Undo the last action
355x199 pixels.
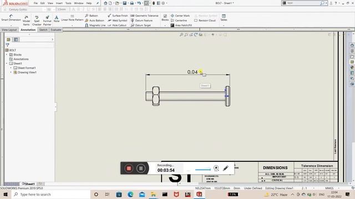pyautogui.click(x=139, y=3)
